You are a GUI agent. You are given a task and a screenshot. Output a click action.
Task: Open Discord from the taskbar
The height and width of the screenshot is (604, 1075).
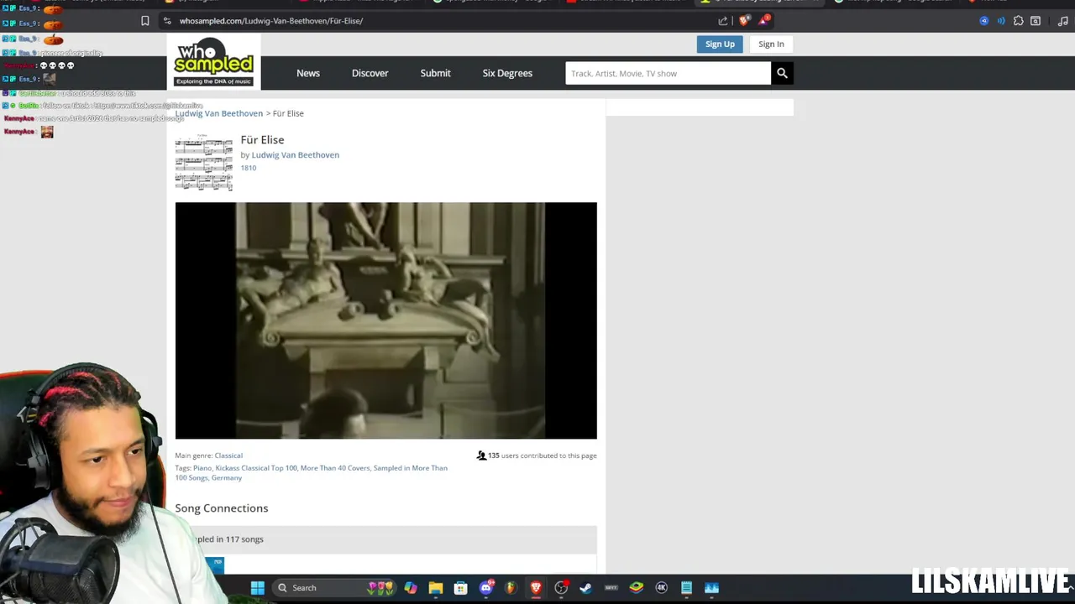(485, 587)
